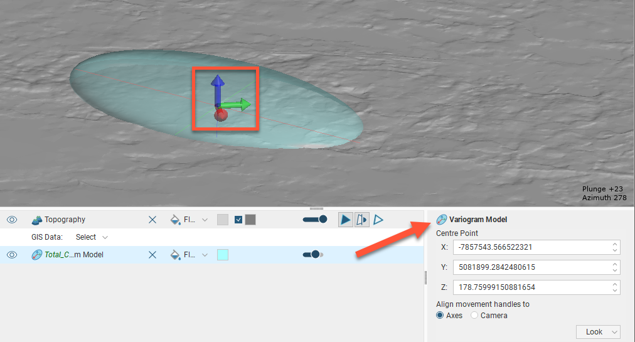Open the variogram model cyan colour swatch
Image resolution: width=635 pixels, height=342 pixels.
[x=223, y=255]
